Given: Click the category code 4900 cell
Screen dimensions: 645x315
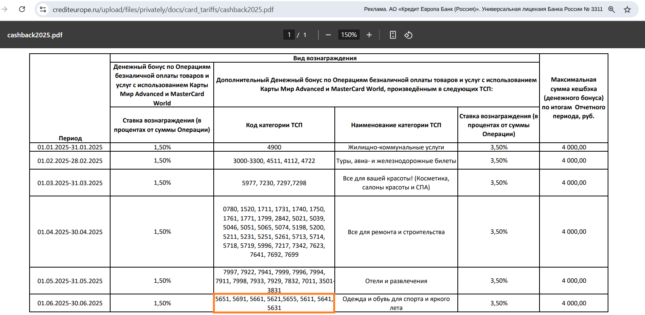Looking at the screenshot, I should click(x=274, y=147).
